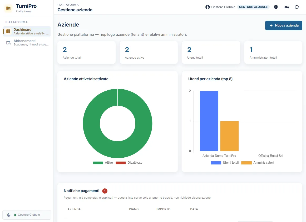Click the Utenti per azienda chart title
This screenshot has width=306, height=222.
[210, 79]
